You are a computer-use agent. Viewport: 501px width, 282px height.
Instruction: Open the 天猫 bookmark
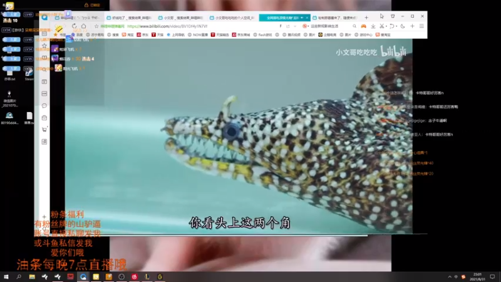pyautogui.click(x=158, y=34)
